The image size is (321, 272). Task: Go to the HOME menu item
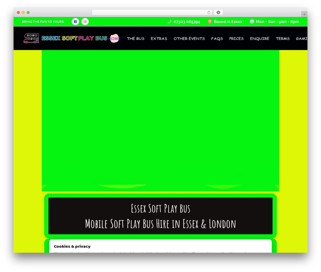pyautogui.click(x=114, y=38)
